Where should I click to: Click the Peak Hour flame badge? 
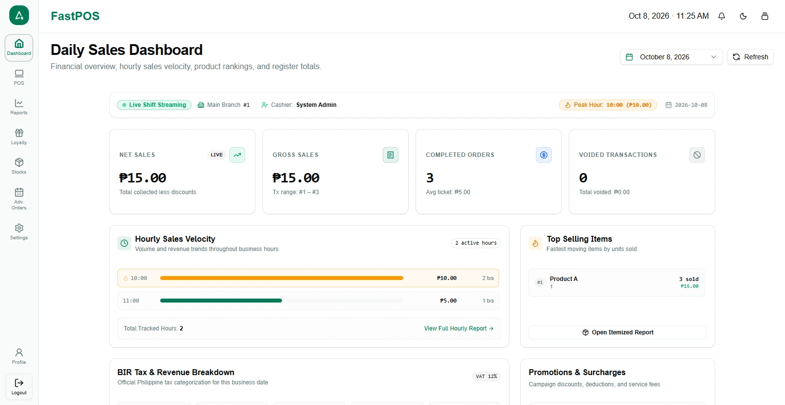click(x=608, y=105)
